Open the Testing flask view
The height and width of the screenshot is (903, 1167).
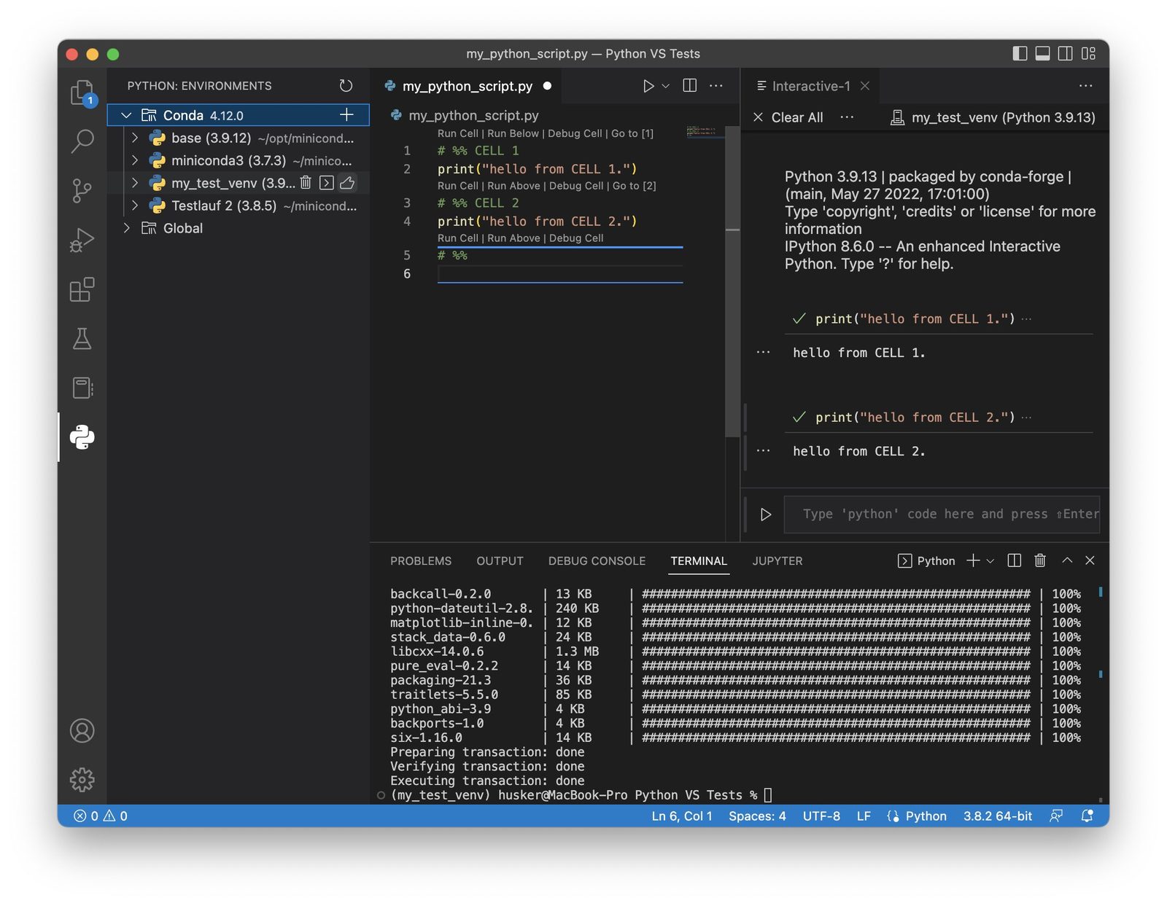click(x=82, y=338)
